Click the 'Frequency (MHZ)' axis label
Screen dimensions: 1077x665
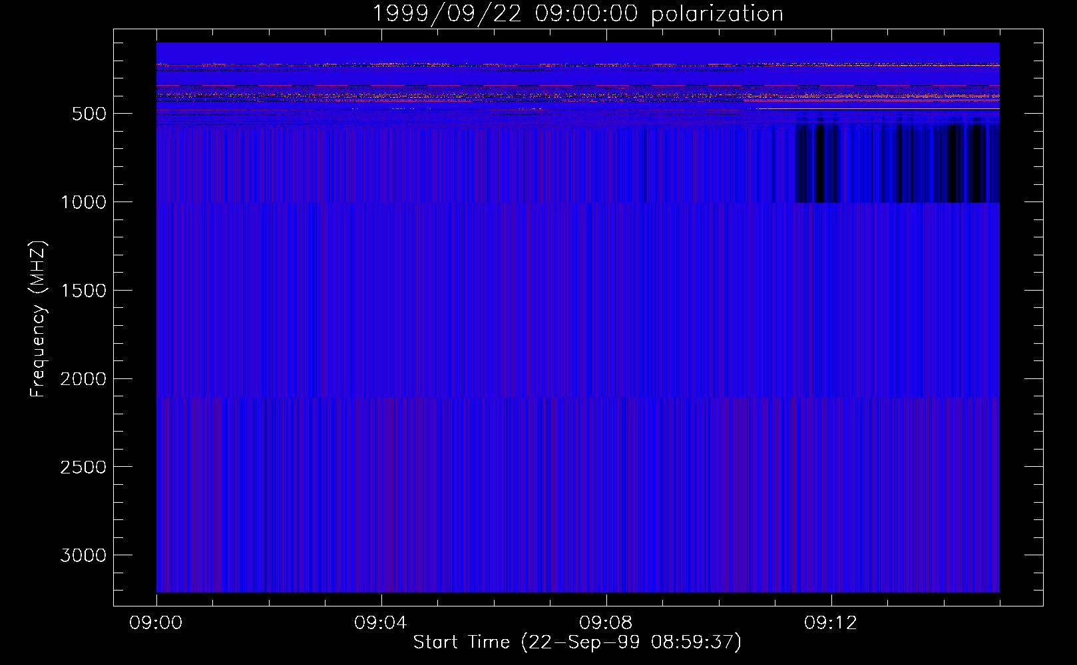38,319
